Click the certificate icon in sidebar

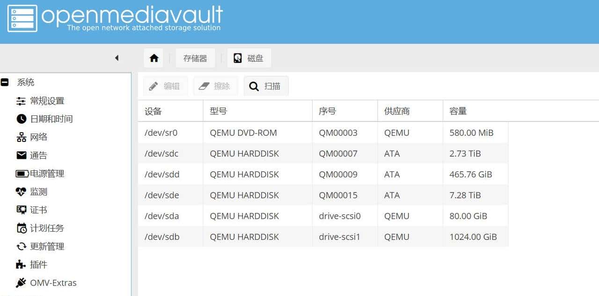tap(21, 210)
